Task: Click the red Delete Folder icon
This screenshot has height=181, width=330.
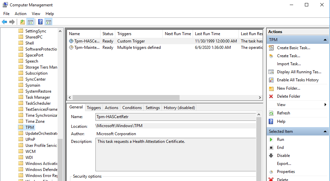Action: coord(271,96)
